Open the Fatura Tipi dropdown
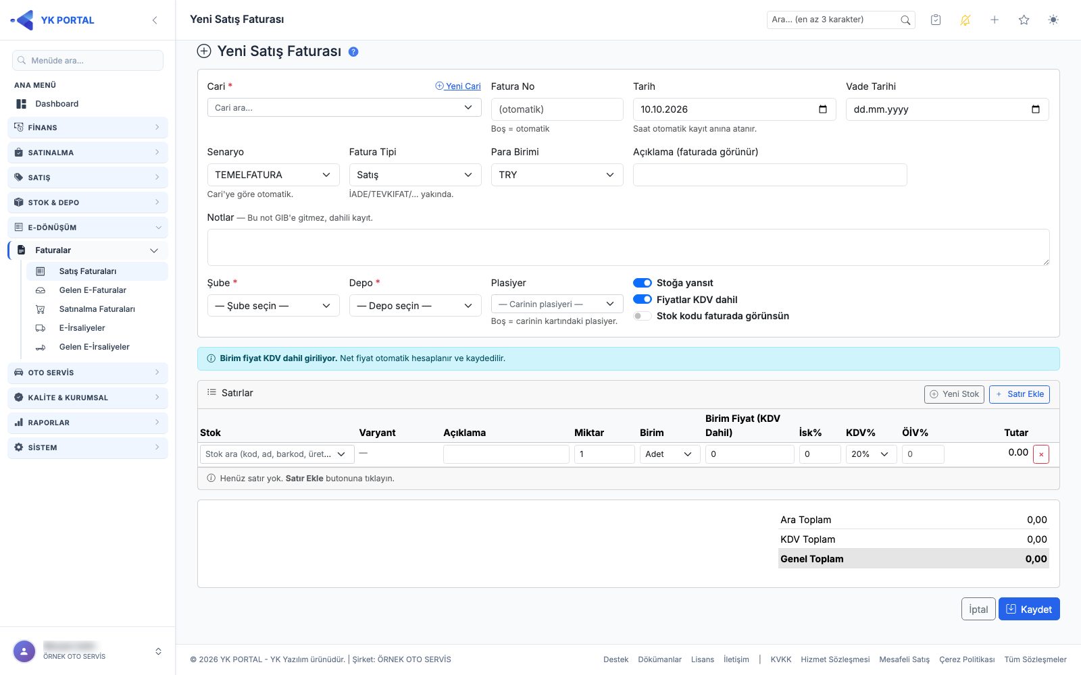This screenshot has width=1081, height=675. point(415,175)
